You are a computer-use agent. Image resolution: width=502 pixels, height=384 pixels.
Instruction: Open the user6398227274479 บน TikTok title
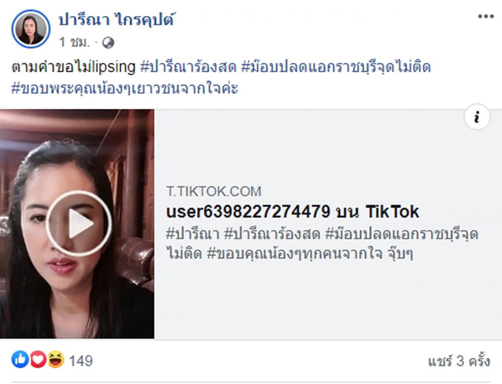pyautogui.click(x=292, y=212)
